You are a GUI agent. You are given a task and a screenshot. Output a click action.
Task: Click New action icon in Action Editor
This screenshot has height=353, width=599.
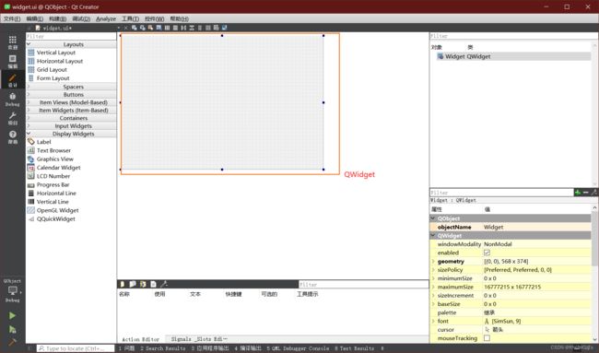click(x=123, y=284)
